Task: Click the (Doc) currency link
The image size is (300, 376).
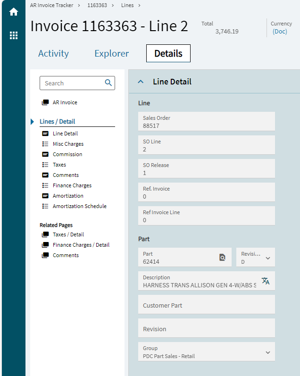Action: [x=280, y=32]
